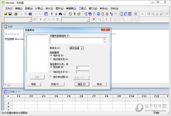Open the Session Folder icon
This screenshot has width=171, height=116.
pos(86,14)
